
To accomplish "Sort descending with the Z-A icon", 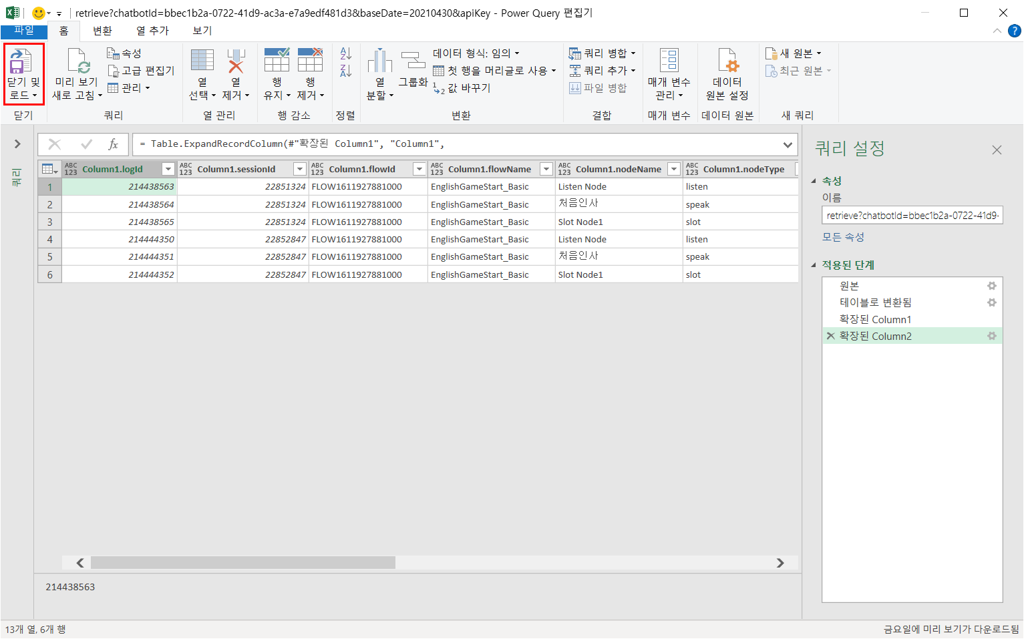I will point(345,71).
